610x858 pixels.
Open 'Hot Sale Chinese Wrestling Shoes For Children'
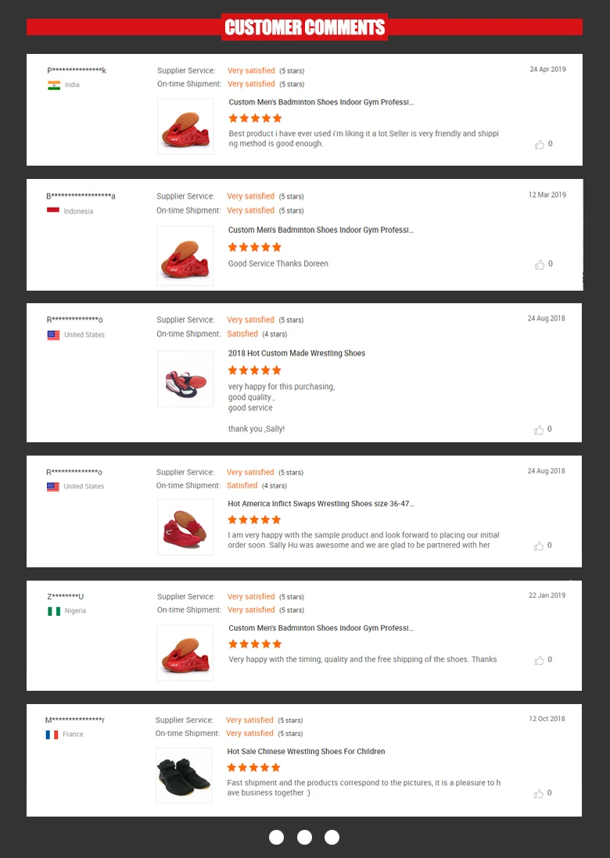(306, 752)
